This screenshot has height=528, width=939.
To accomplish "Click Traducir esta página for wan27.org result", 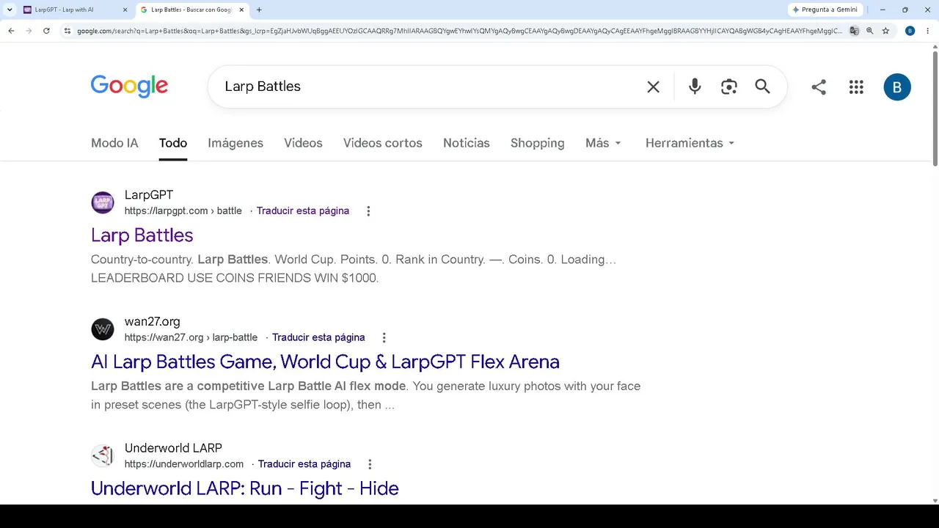I will coord(318,338).
